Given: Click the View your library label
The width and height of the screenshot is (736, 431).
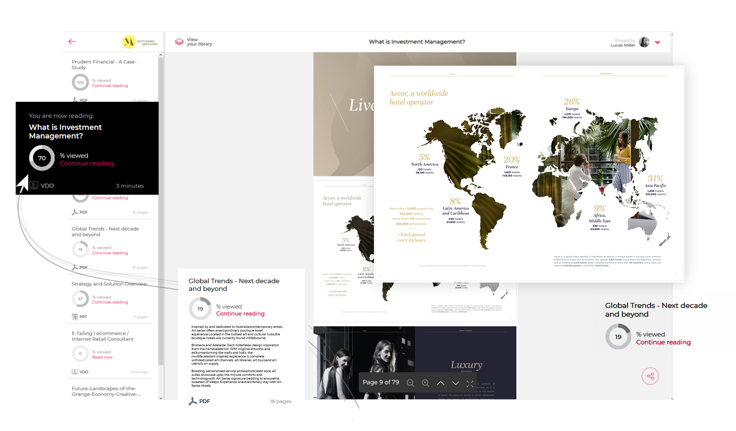Looking at the screenshot, I should 199,42.
